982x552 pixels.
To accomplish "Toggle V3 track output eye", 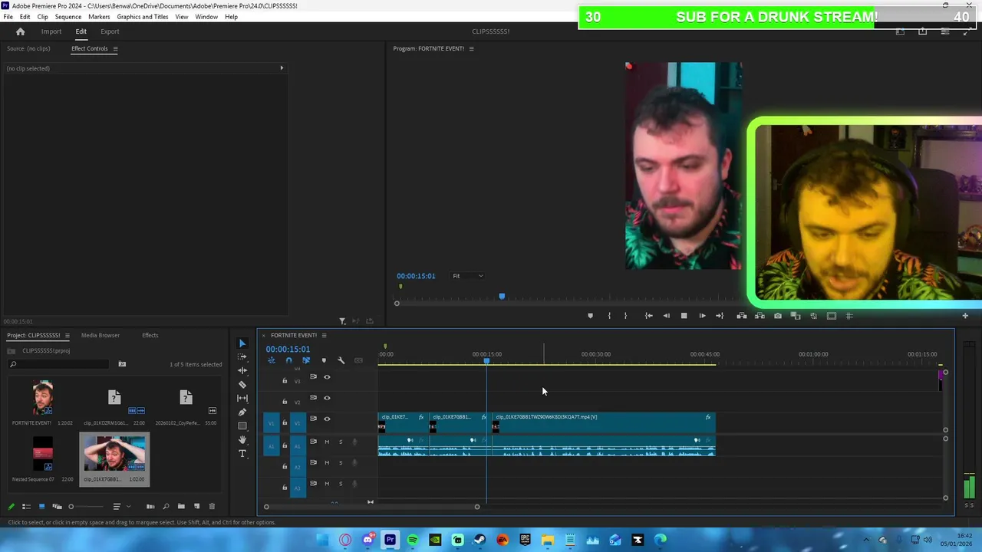I will point(327,377).
